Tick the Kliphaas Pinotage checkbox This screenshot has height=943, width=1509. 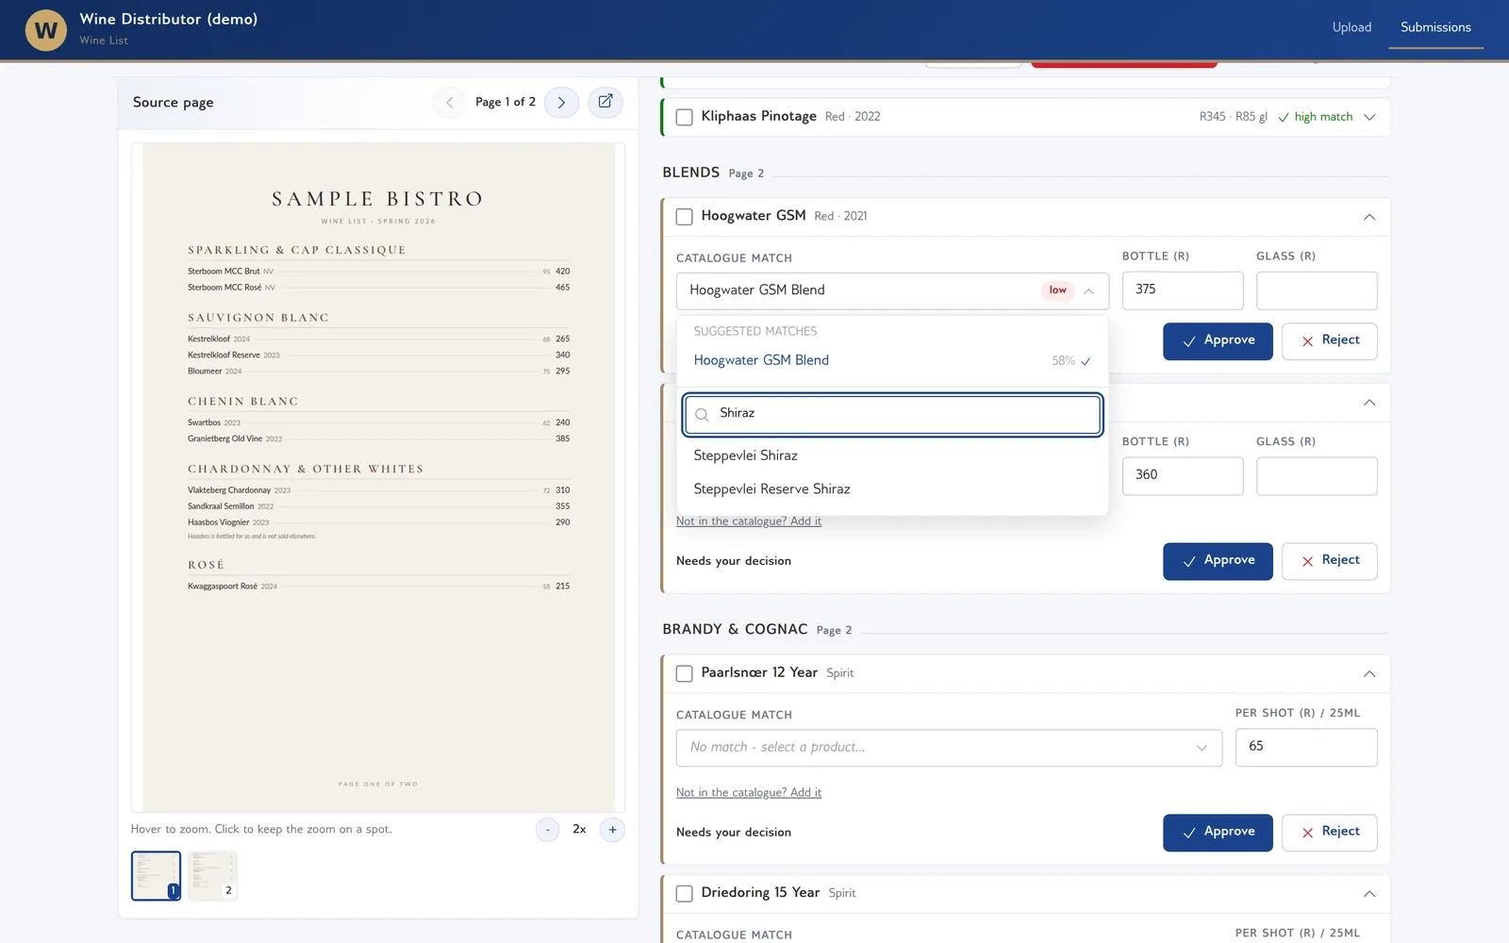(x=685, y=117)
